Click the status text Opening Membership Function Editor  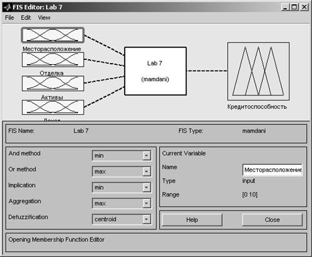click(x=56, y=240)
